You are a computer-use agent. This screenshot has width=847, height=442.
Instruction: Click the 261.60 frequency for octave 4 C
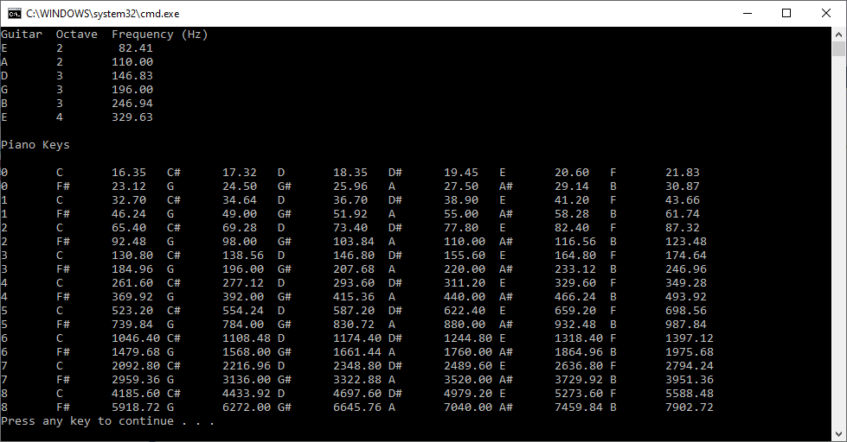pos(132,283)
